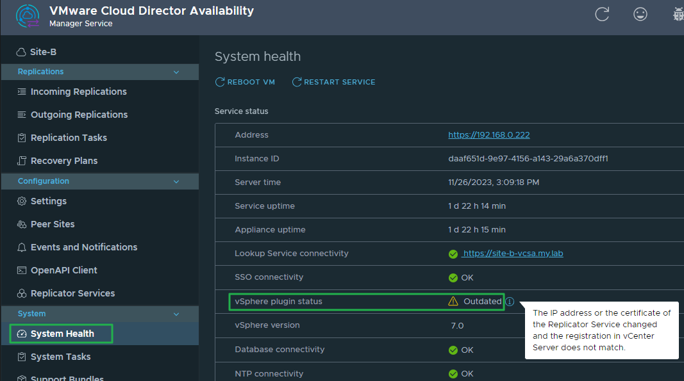The image size is (684, 381).
Task: Collapse the System section
Action: coord(176,314)
